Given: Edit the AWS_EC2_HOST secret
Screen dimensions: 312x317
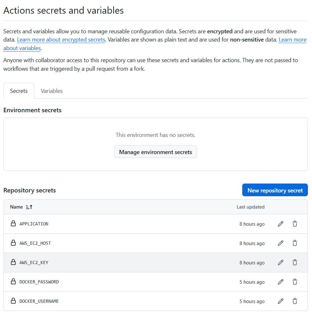Looking at the screenshot, I should click(280, 243).
